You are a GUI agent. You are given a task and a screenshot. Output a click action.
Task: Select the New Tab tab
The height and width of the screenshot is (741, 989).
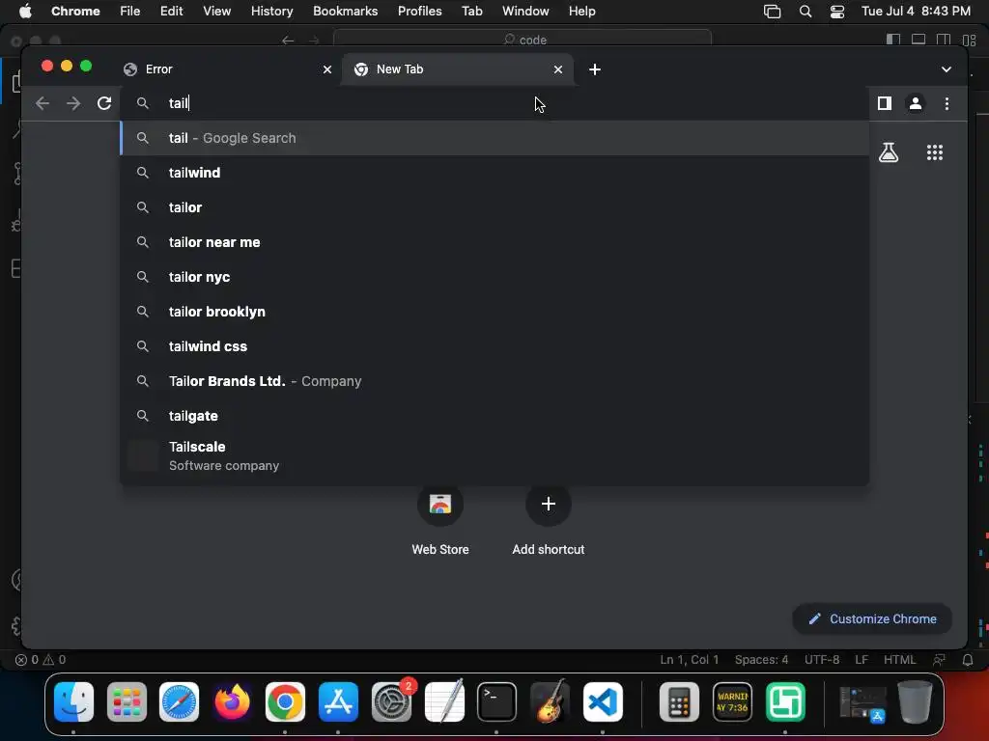click(x=459, y=69)
